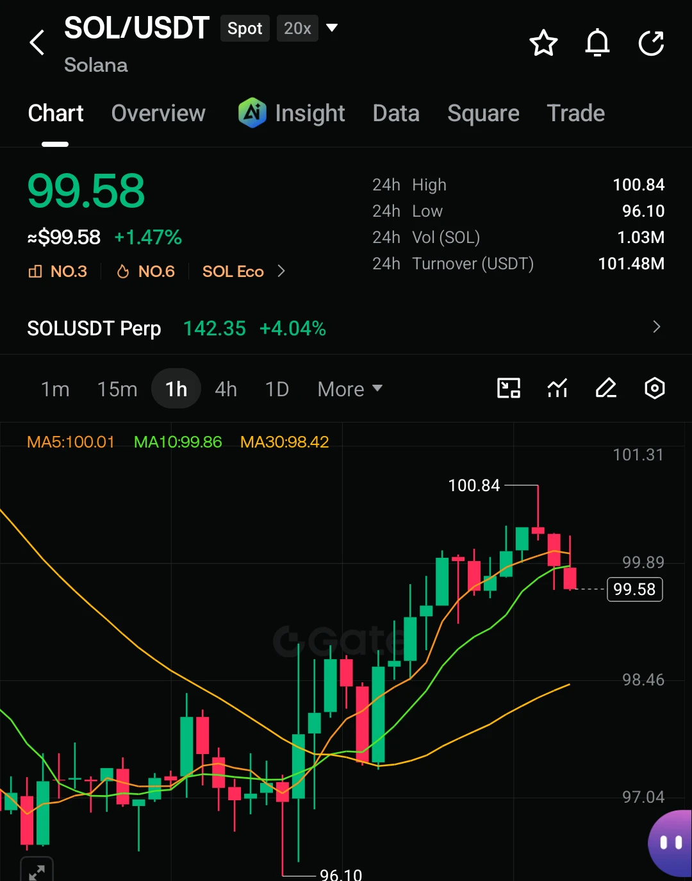The height and width of the screenshot is (881, 692).
Task: Tap the large 99.58 price display
Action: tap(86, 191)
